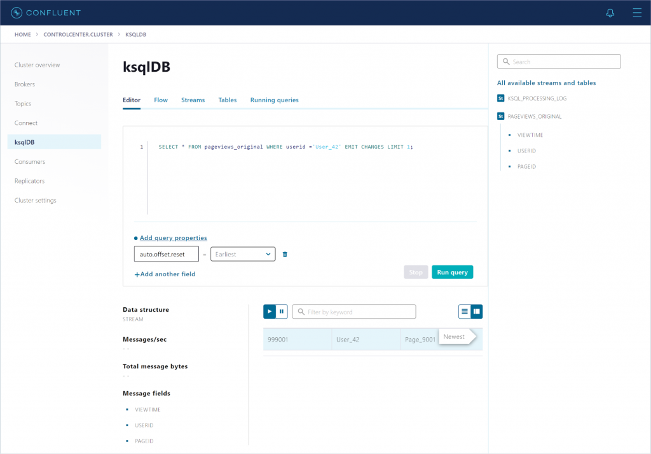This screenshot has width=651, height=454.
Task: Click the Confluent logo icon
Action: pyautogui.click(x=17, y=13)
